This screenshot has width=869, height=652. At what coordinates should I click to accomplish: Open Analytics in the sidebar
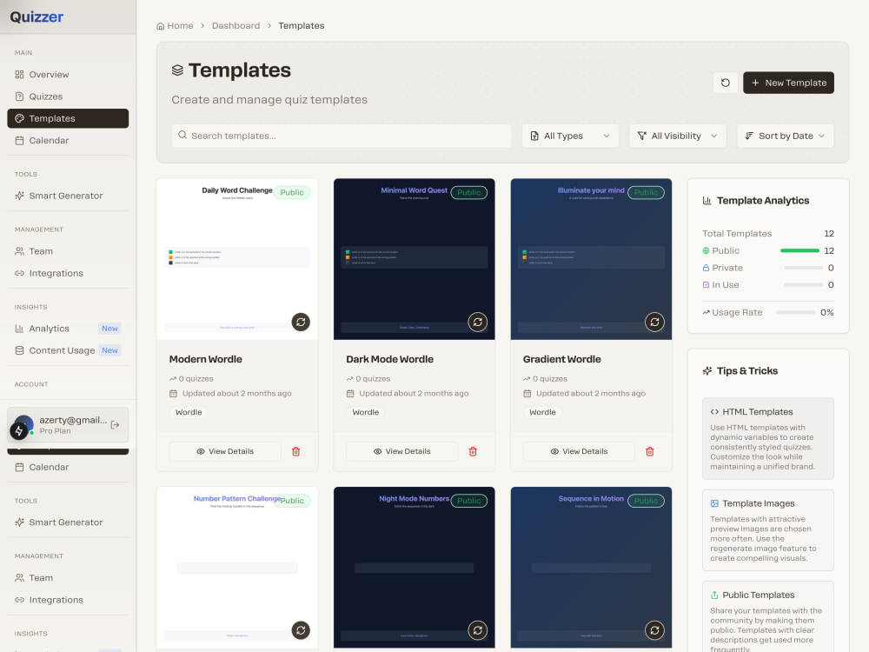coord(68,329)
